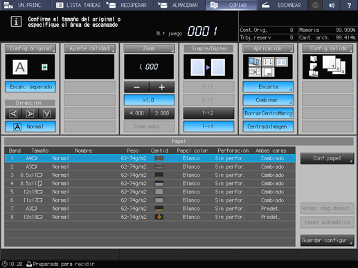Click the Preparada para recibir status icon
The height and width of the screenshot is (268, 358).
point(29,264)
